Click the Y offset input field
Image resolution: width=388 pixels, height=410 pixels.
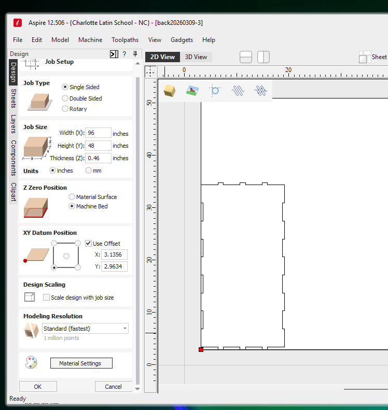(114, 266)
